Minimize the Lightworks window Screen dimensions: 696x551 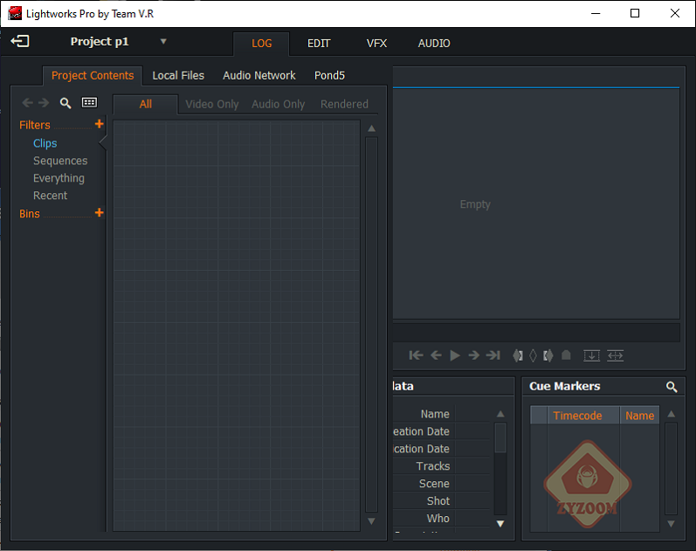tap(596, 13)
